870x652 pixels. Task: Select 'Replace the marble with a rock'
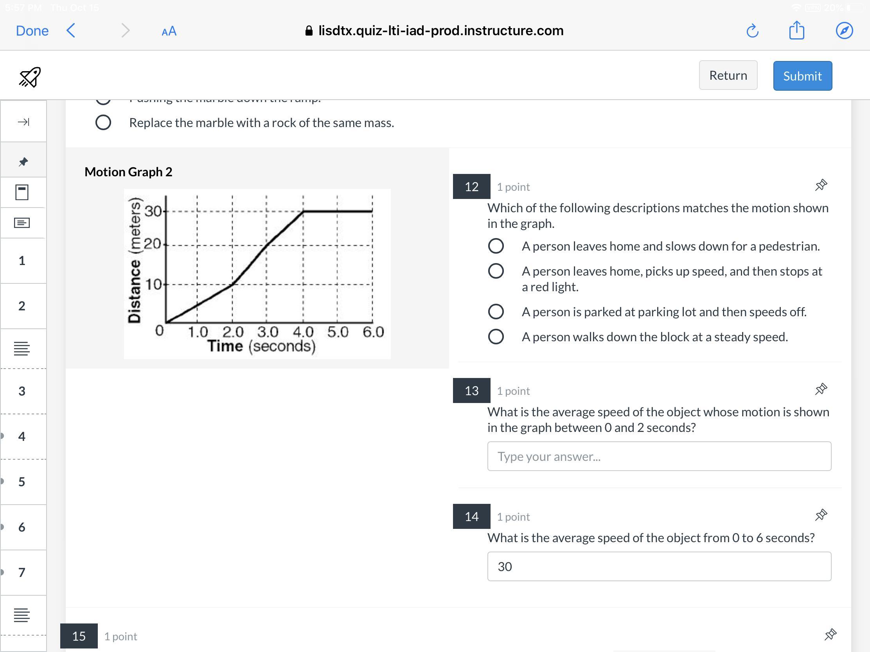(103, 123)
